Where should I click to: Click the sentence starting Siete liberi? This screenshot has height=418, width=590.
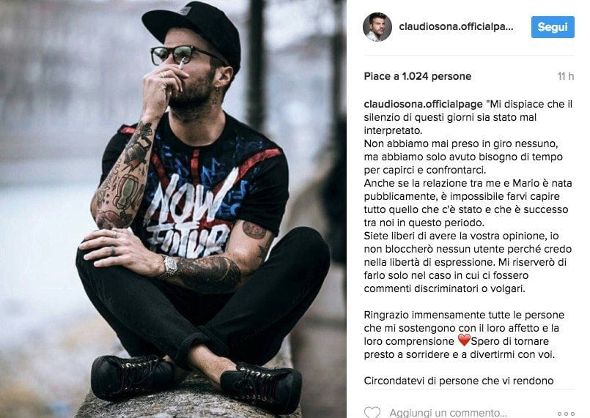468,262
